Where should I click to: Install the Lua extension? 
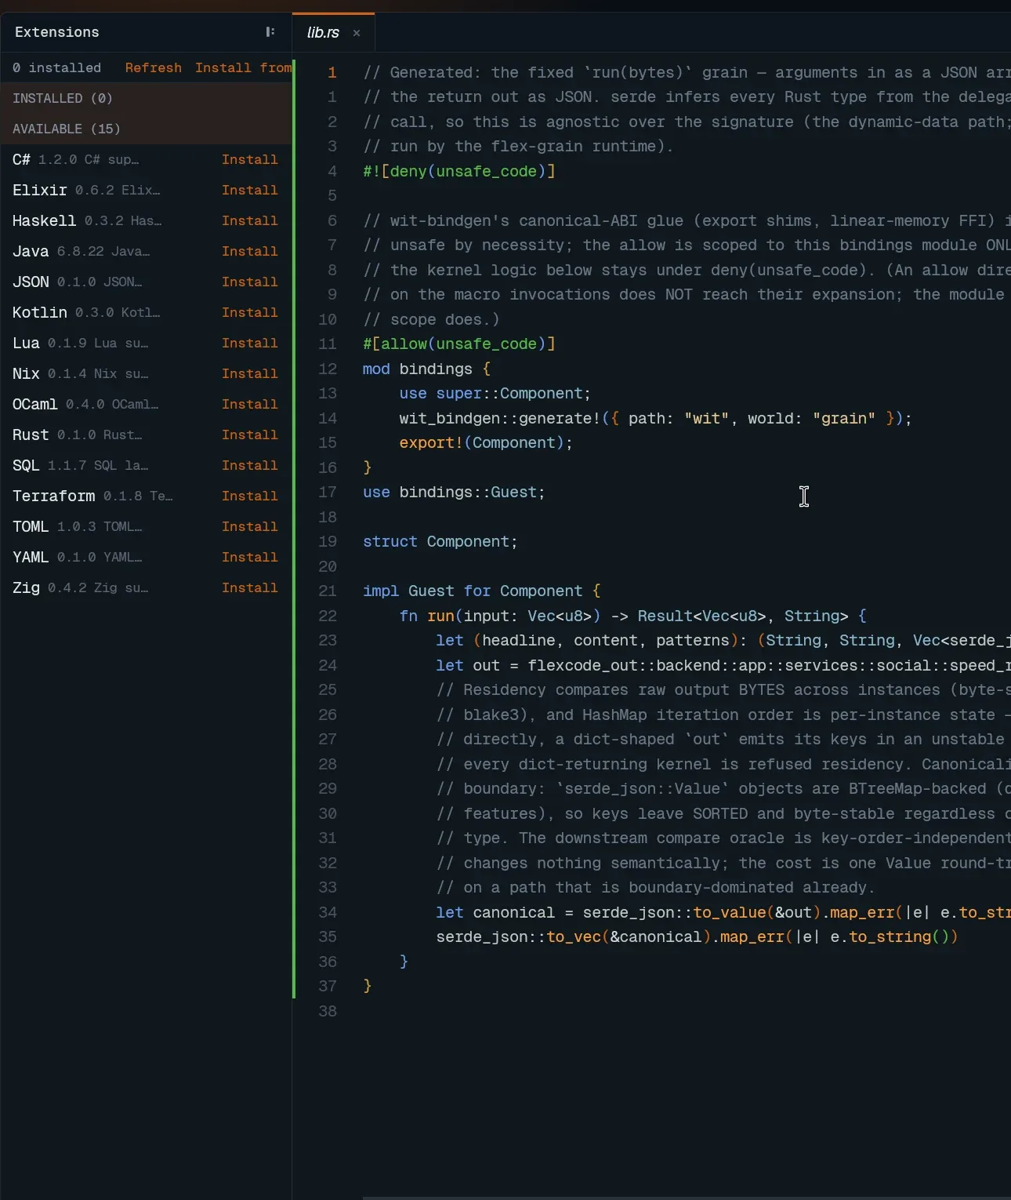(250, 344)
